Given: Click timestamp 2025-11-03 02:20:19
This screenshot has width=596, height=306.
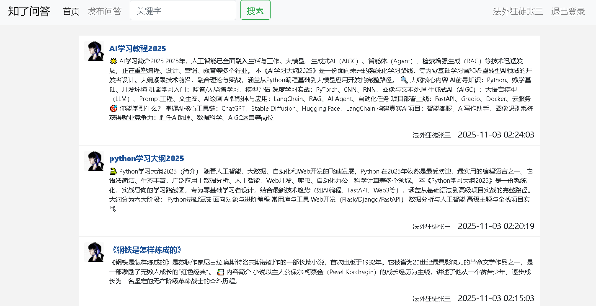Looking at the screenshot, I should [x=496, y=226].
